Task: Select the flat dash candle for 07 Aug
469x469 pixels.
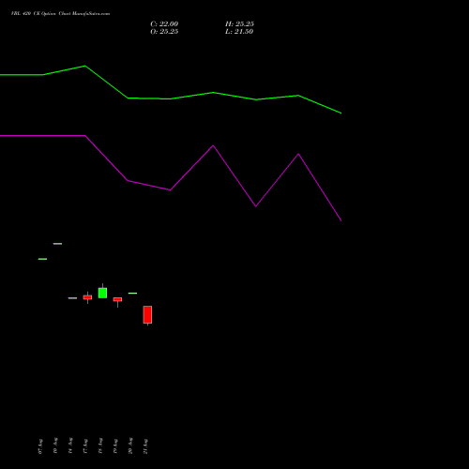Action: [x=42, y=259]
